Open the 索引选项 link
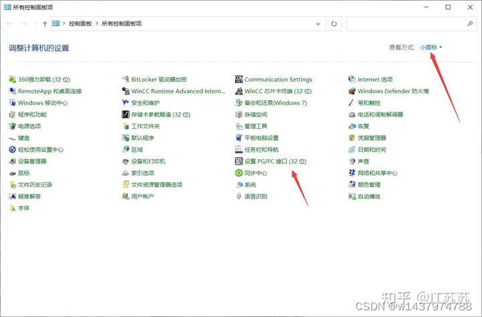482x317 pixels. 143,173
